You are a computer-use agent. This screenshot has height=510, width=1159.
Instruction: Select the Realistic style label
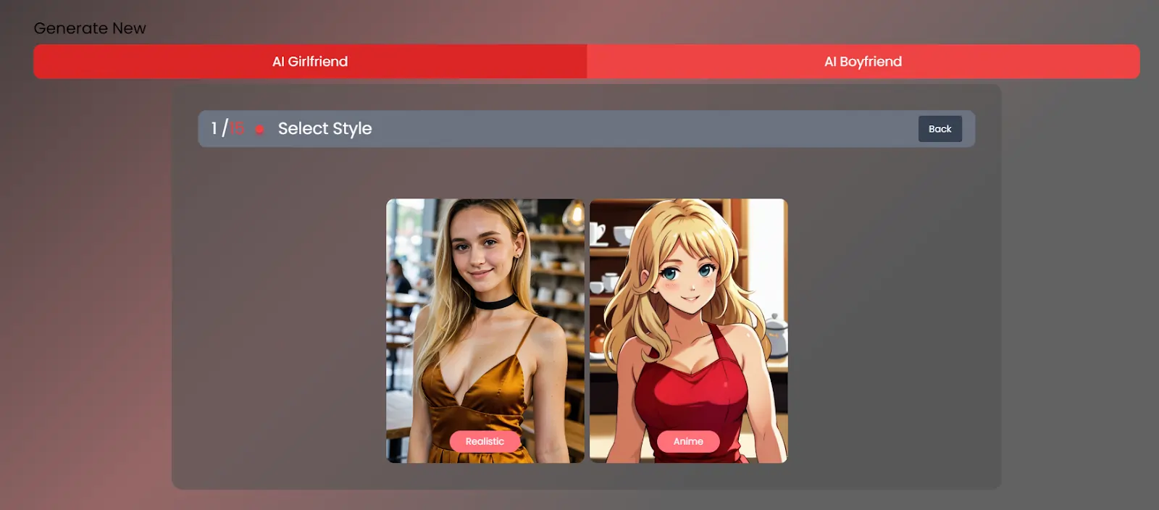click(485, 441)
